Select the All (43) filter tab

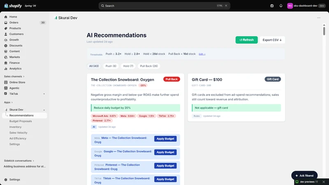94,66
